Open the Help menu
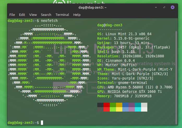 (x=77, y=15)
